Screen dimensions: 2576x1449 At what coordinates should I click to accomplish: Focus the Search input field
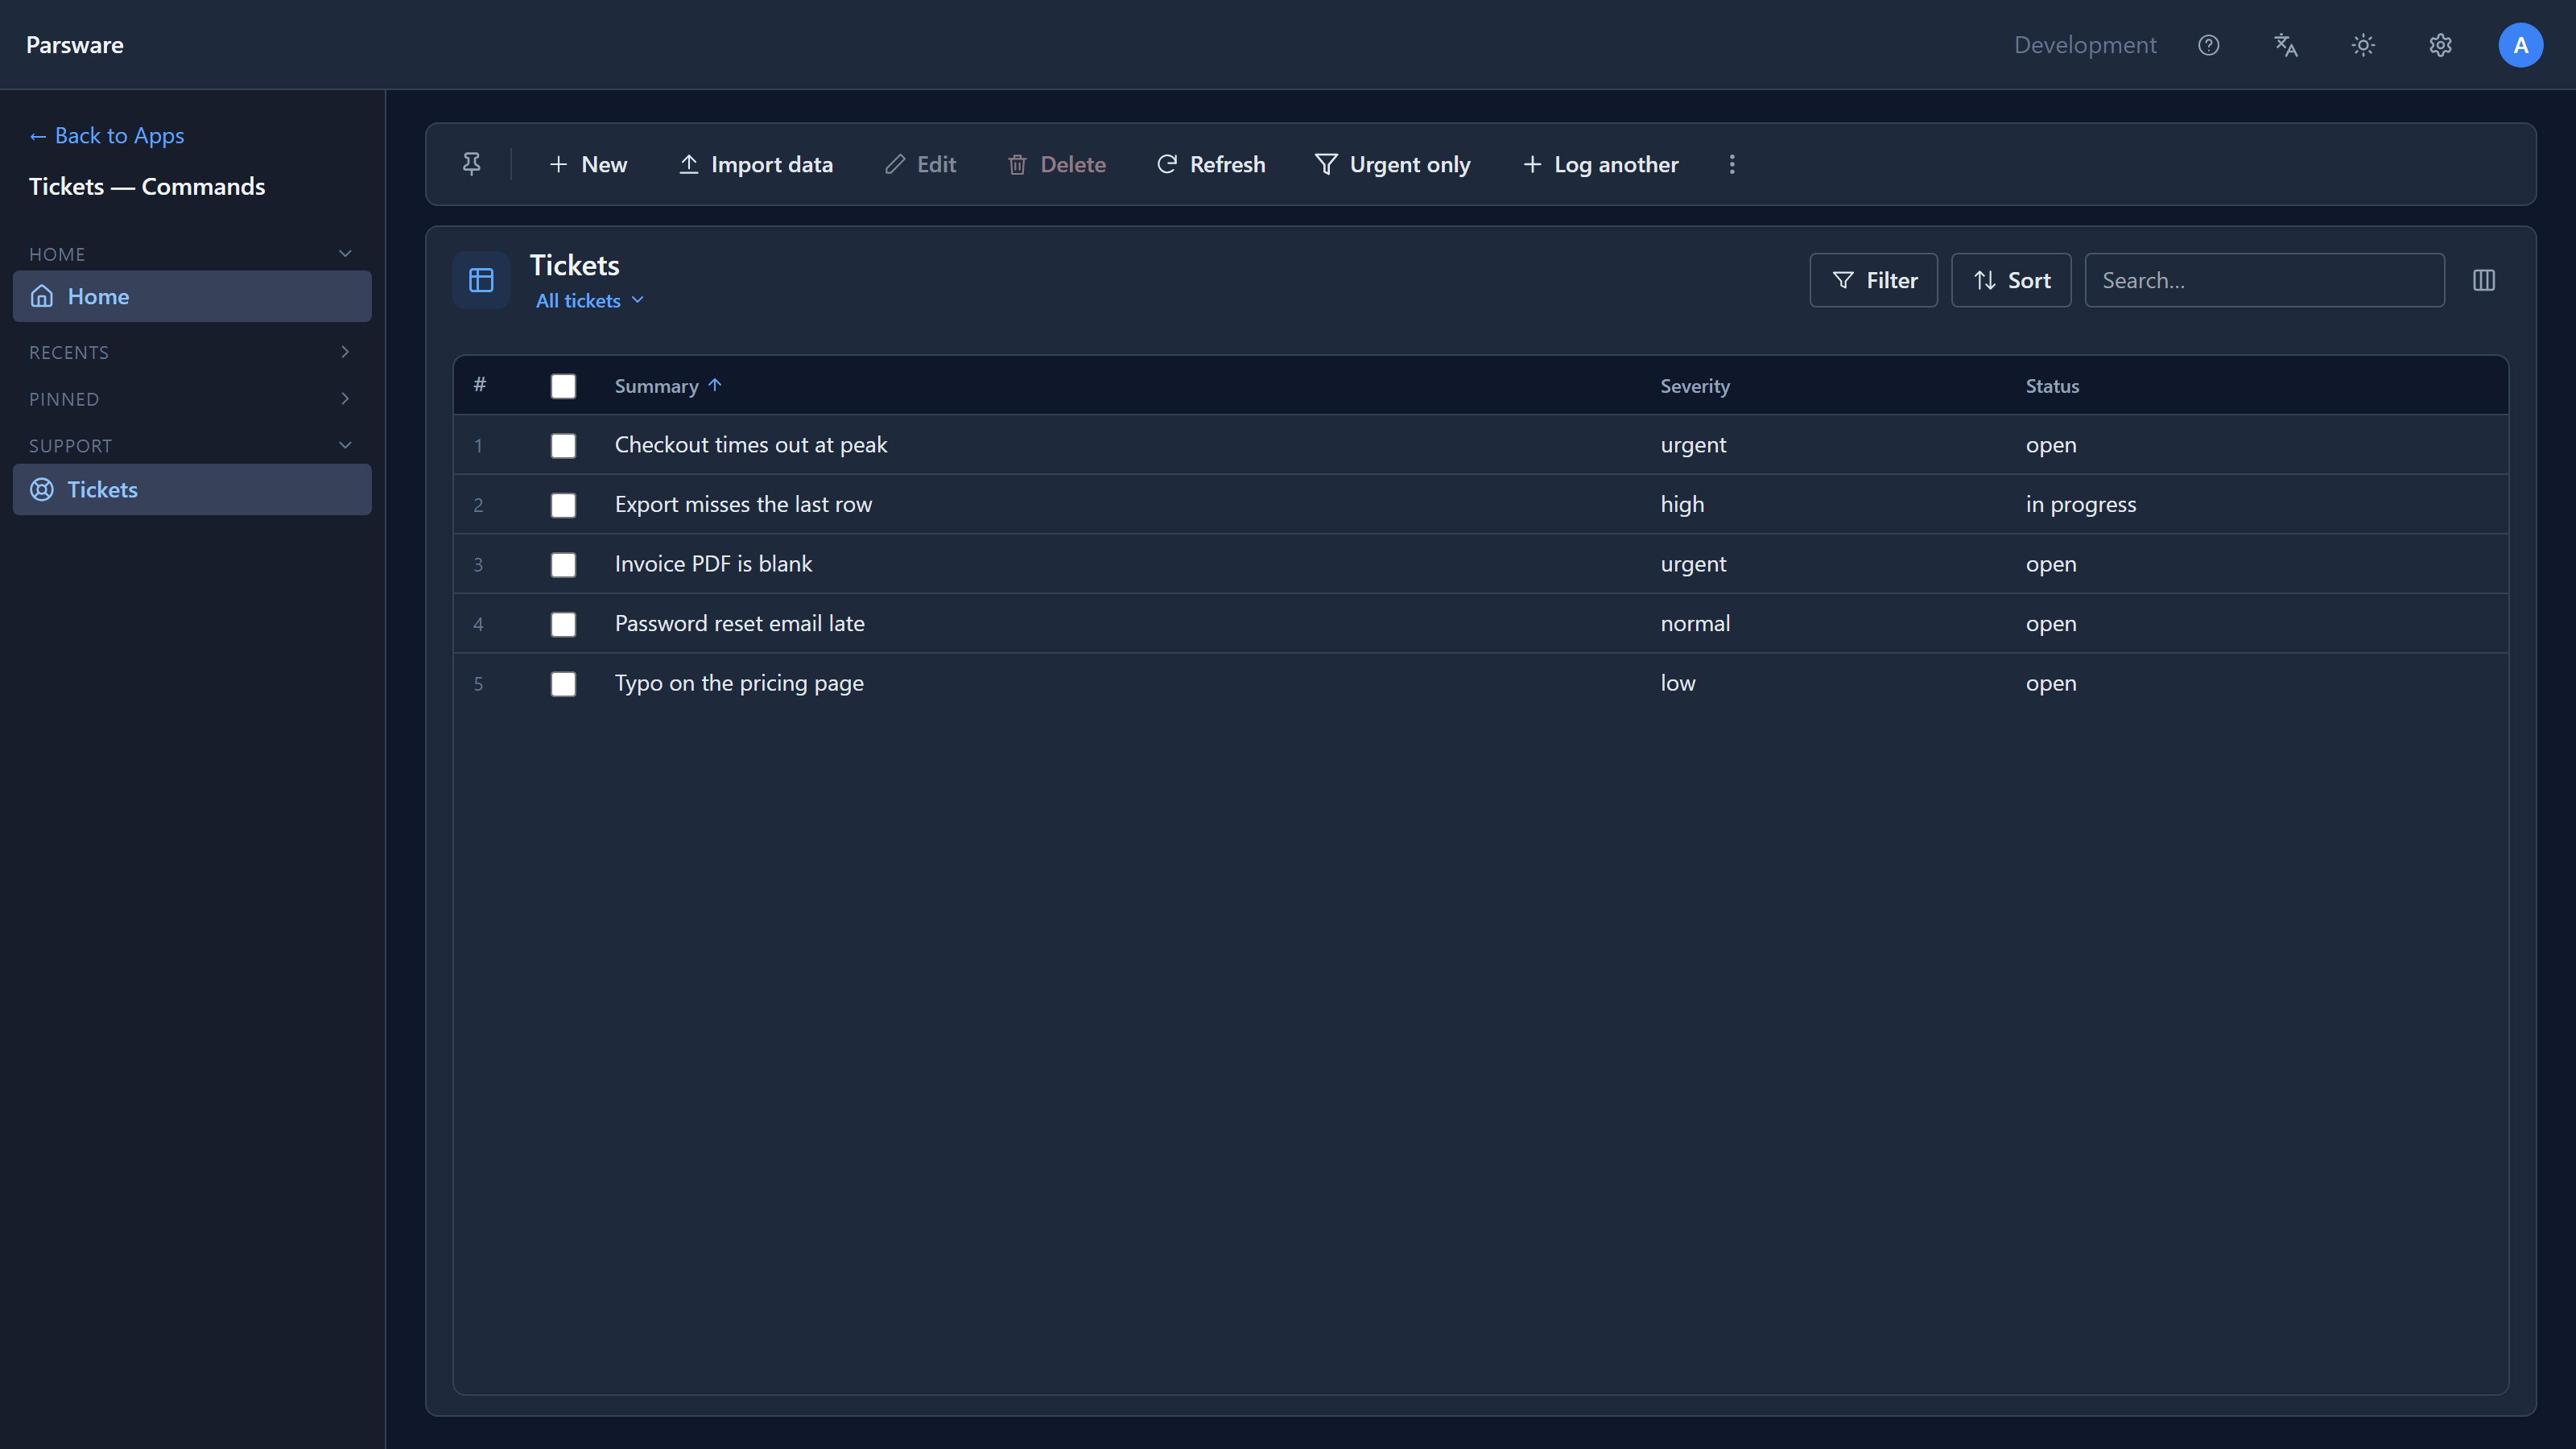(x=2264, y=280)
